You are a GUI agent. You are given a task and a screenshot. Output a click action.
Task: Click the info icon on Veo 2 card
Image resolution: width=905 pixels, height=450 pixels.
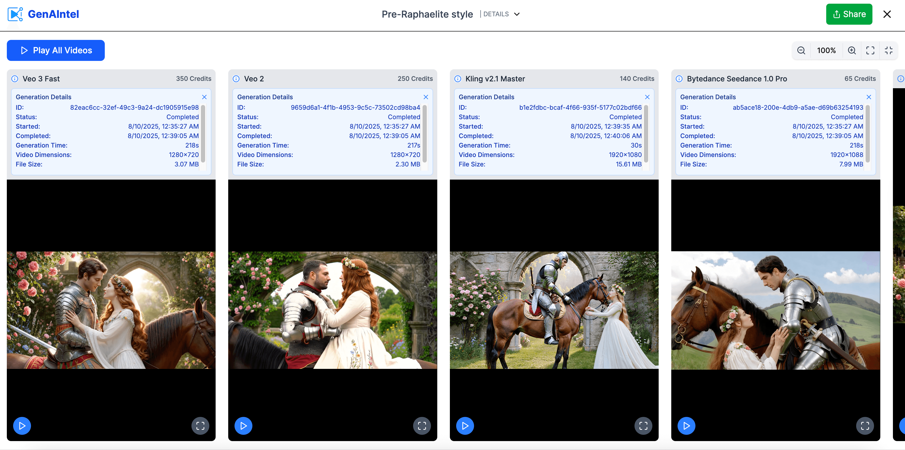(236, 79)
